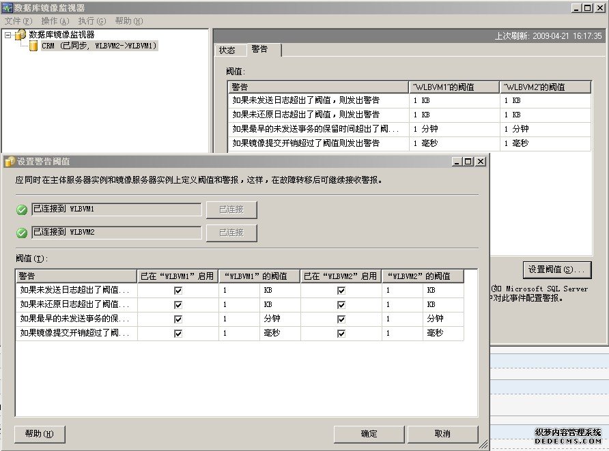Click green connected status icon for WLBVM1
This screenshot has height=451, width=609.
click(23, 209)
